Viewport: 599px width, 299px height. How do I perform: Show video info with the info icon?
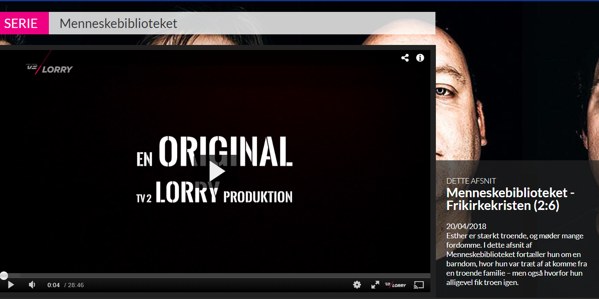pos(420,58)
